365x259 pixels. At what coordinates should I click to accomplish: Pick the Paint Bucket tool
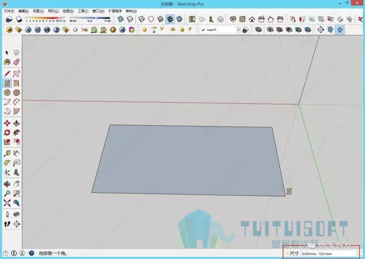[x=7, y=62]
